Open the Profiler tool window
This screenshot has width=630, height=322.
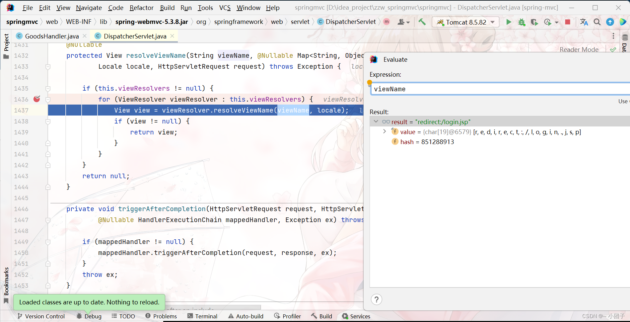tap(287, 316)
